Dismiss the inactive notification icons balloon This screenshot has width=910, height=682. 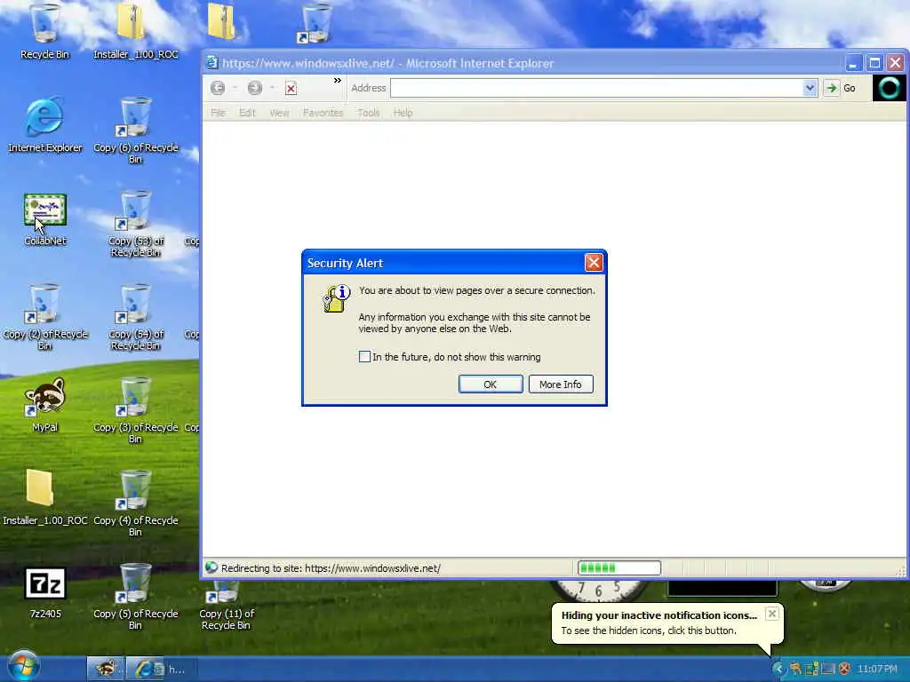[772, 614]
